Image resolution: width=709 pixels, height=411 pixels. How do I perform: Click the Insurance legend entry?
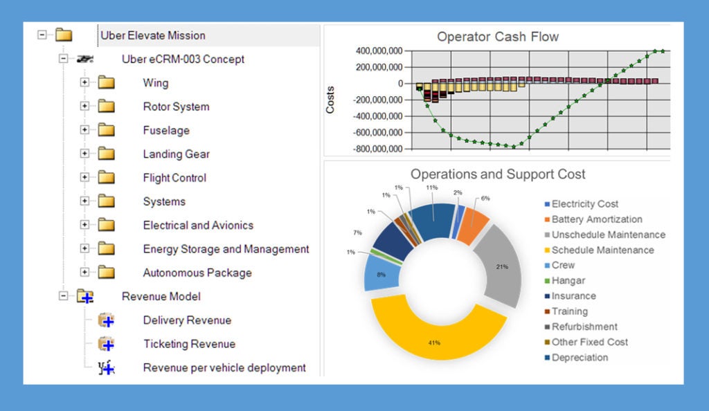(x=571, y=296)
